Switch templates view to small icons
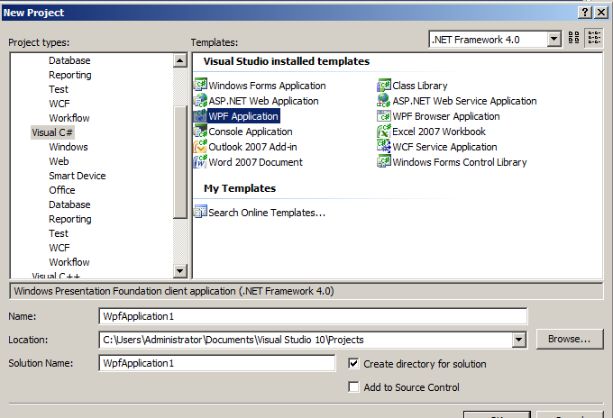Viewport: 613px width, 418px height. point(594,38)
